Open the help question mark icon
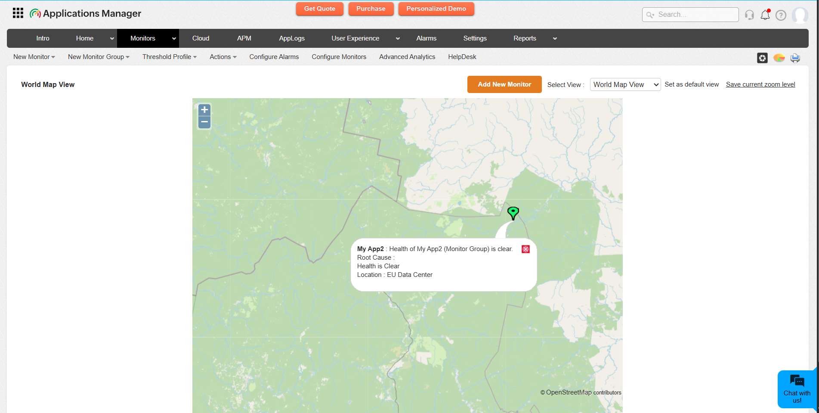The image size is (819, 413). click(x=781, y=15)
